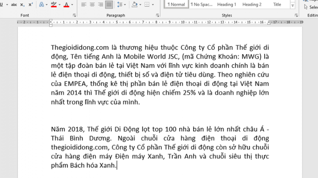Image resolution: width=318 pixels, height=178 pixels.
Task: Click the word 'EMPEA' in the document
Action: tap(75, 84)
